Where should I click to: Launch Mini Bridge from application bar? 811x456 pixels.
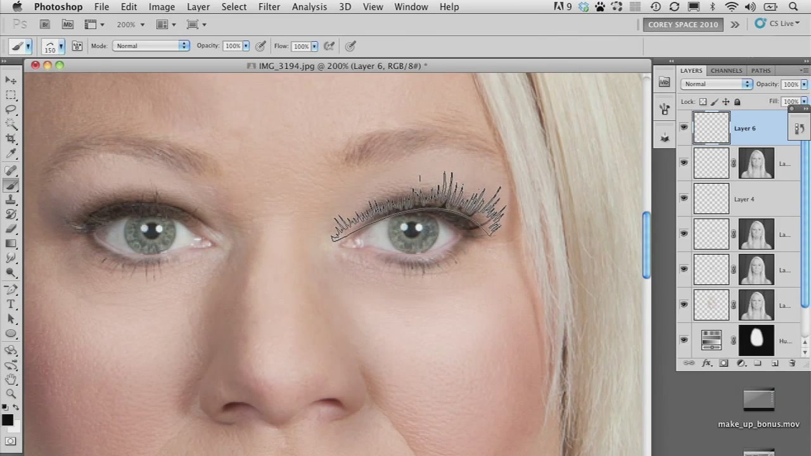coord(67,24)
